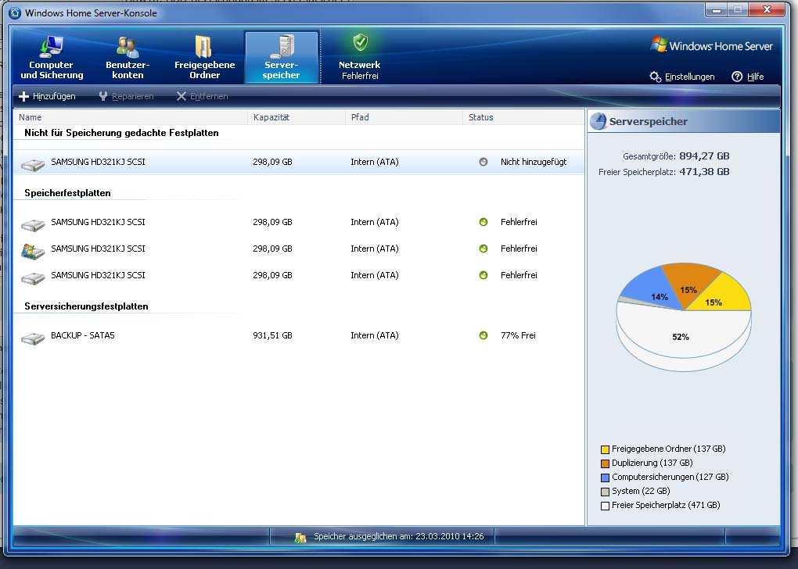This screenshot has width=798, height=569.
Task: Click the Speicher ausgeglichen am status text
Action: (398, 536)
